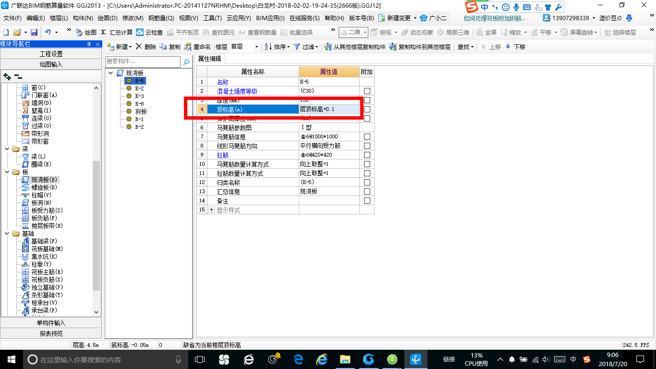Click the undo arrow icon
This screenshot has width=656, height=369.
[48, 32]
